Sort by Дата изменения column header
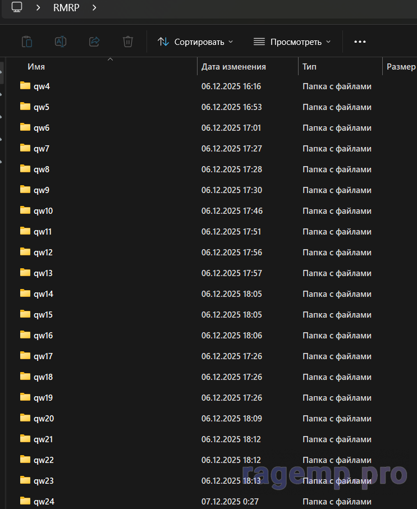This screenshot has height=509, width=417. [x=233, y=67]
